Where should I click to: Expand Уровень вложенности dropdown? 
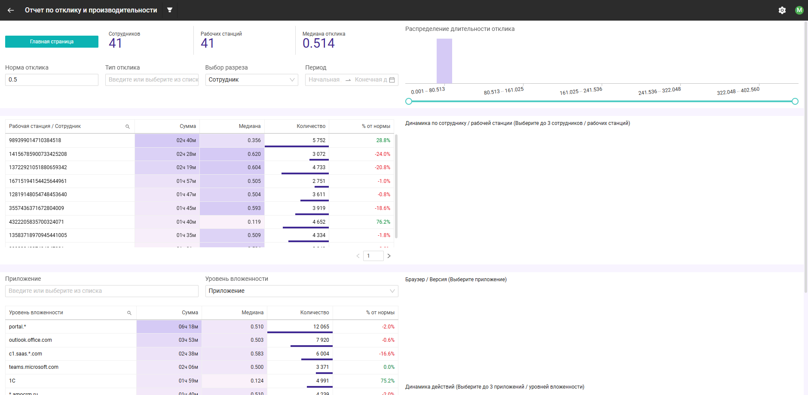click(x=302, y=291)
